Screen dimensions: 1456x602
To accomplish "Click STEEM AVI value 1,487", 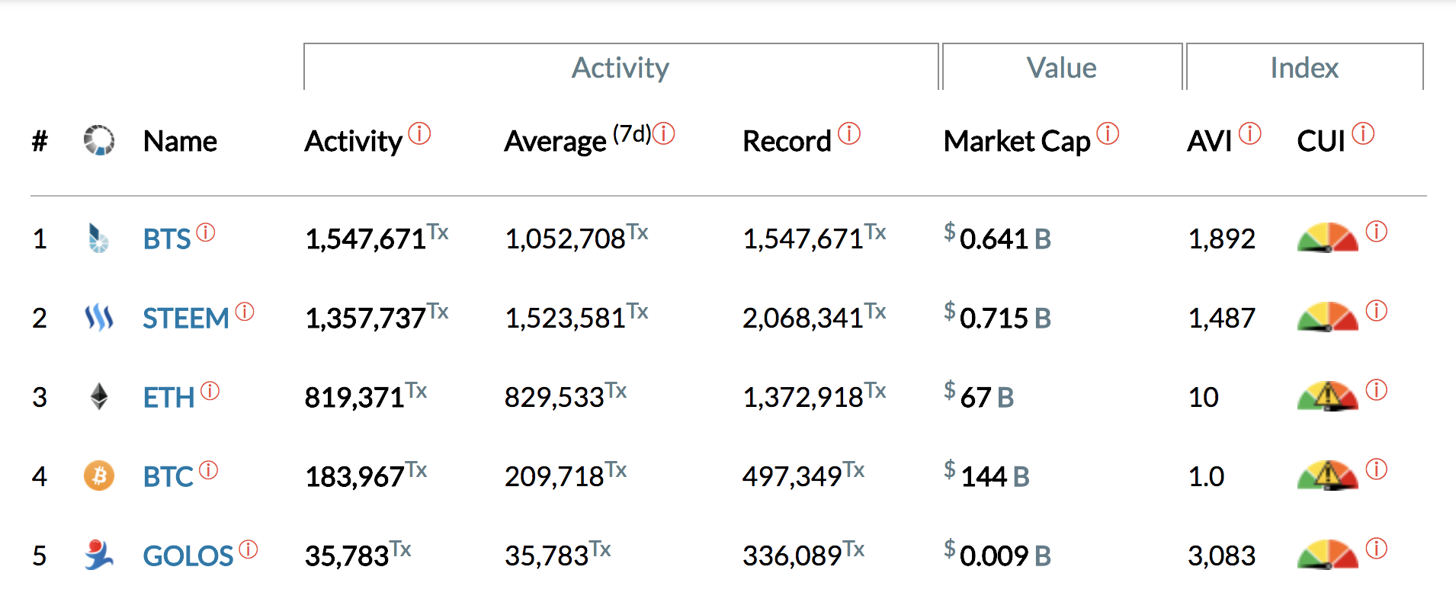I will tap(1222, 318).
